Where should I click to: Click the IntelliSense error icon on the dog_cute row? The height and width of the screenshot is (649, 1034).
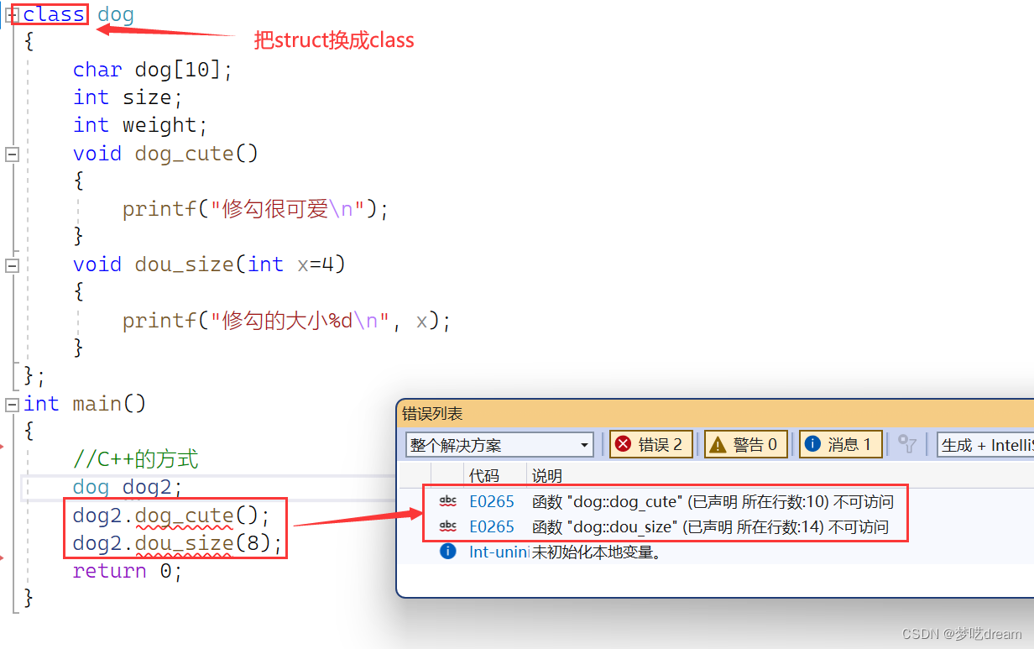[448, 501]
